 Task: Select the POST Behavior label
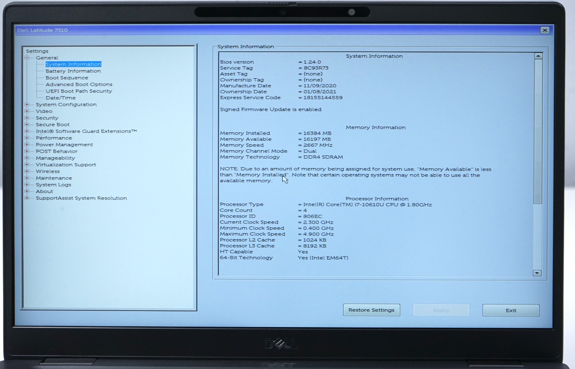[56, 151]
